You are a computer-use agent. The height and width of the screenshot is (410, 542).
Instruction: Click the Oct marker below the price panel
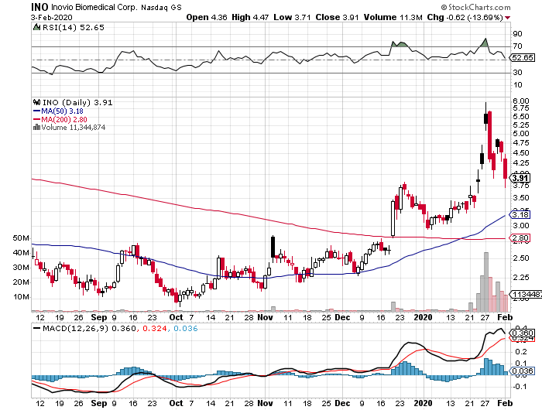176,317
